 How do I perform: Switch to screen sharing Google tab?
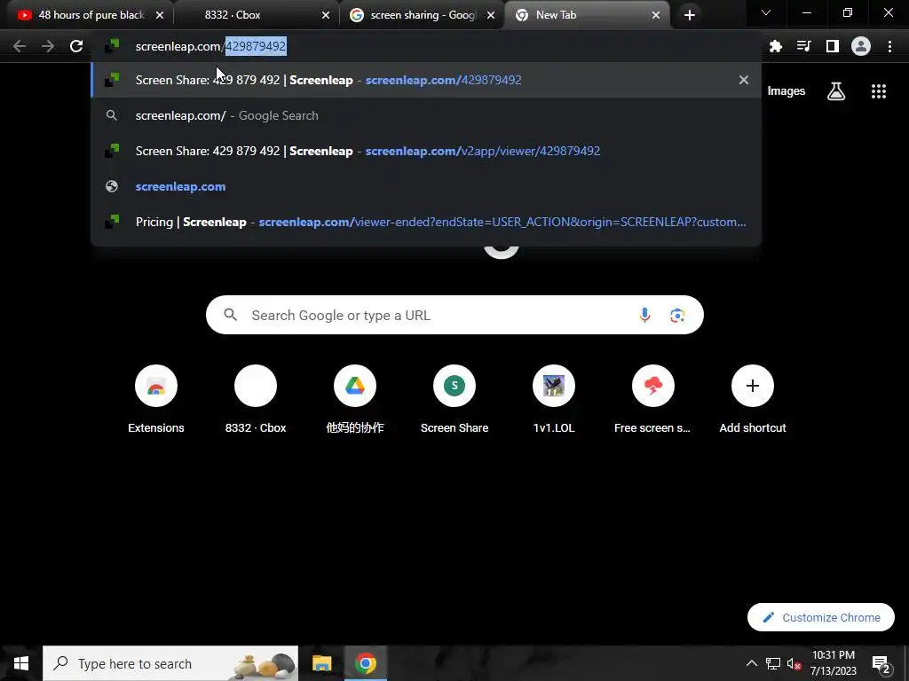[x=422, y=15]
